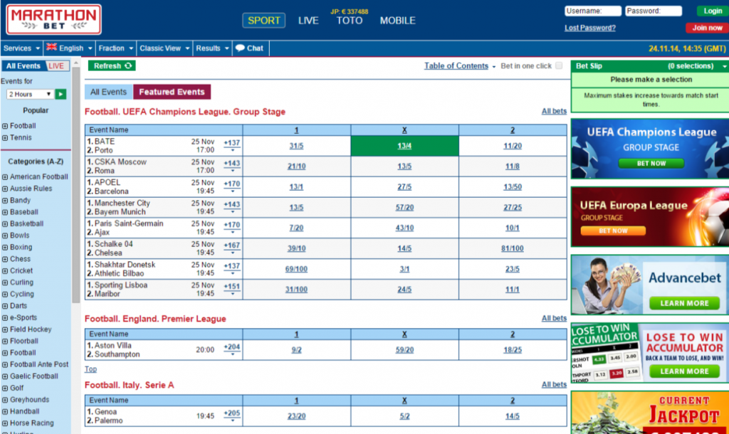Expand plus icon beside Greyhounds
Image resolution: width=729 pixels, height=434 pixels.
5,400
